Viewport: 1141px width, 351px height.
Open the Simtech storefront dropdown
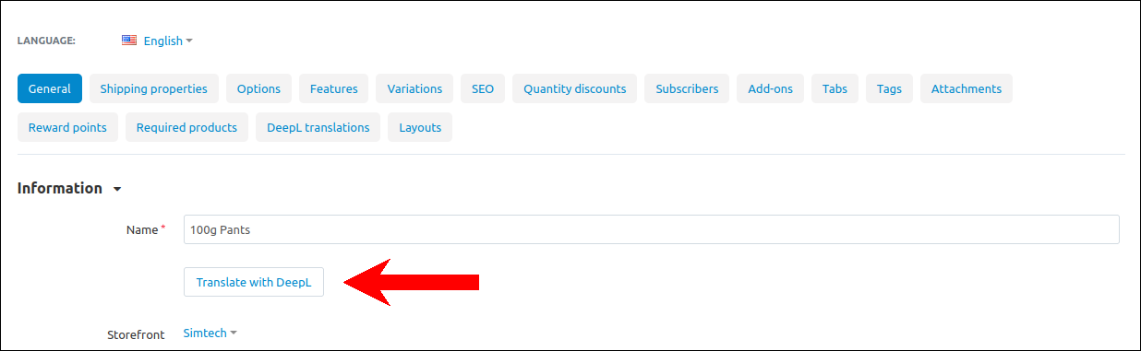click(x=210, y=333)
